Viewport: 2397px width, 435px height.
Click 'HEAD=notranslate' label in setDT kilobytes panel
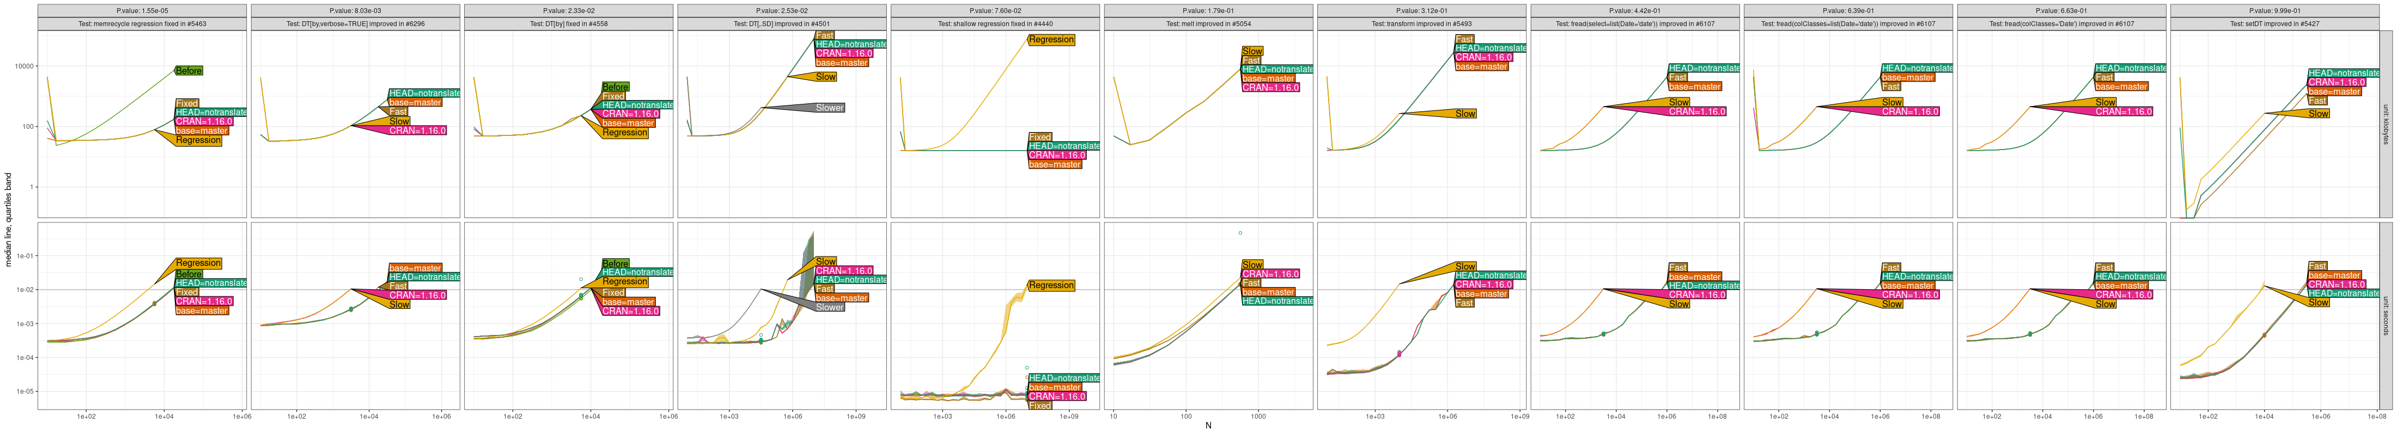pyautogui.click(x=2344, y=73)
